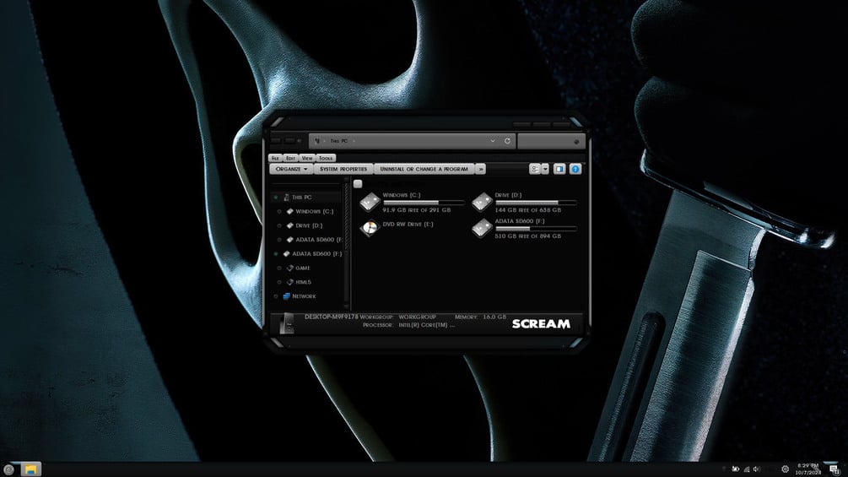Open the View menu
Viewport: 848px width, 477px height.
[307, 158]
